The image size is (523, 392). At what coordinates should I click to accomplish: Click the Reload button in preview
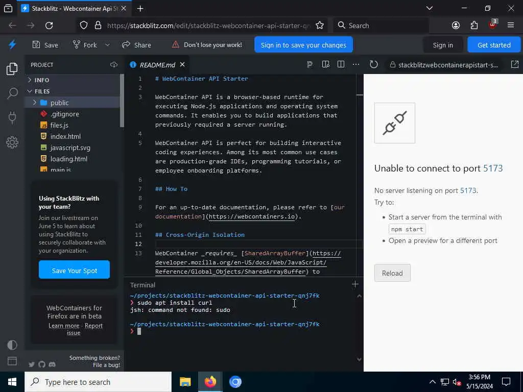392,273
